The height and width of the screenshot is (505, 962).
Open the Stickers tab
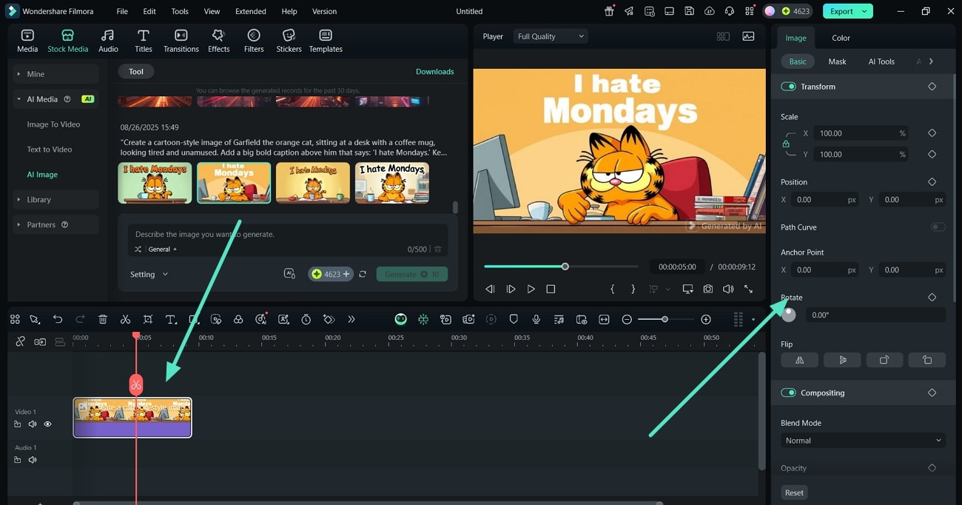(289, 41)
